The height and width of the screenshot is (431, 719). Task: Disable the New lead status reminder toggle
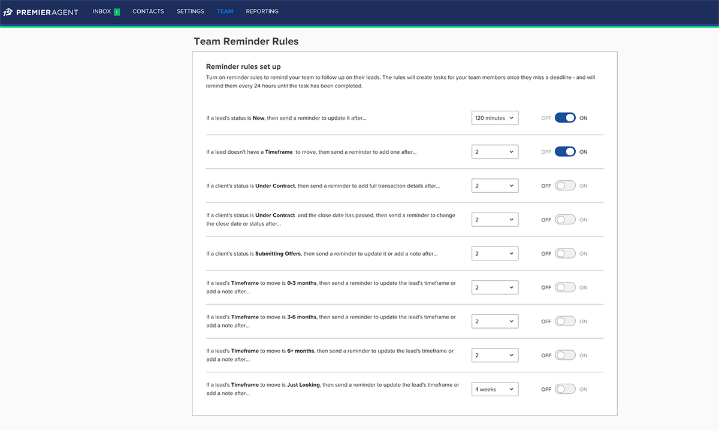coord(565,118)
